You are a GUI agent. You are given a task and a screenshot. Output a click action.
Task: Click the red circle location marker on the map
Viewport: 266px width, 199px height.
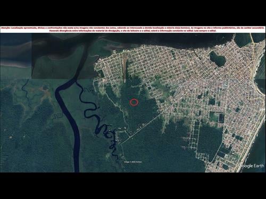coord(134,102)
